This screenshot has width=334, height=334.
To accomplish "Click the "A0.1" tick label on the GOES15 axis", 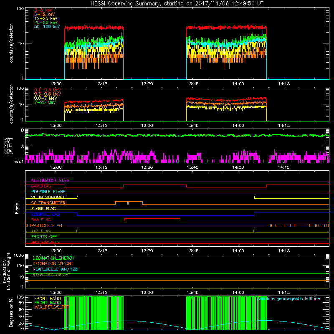I will (x=19, y=162).
